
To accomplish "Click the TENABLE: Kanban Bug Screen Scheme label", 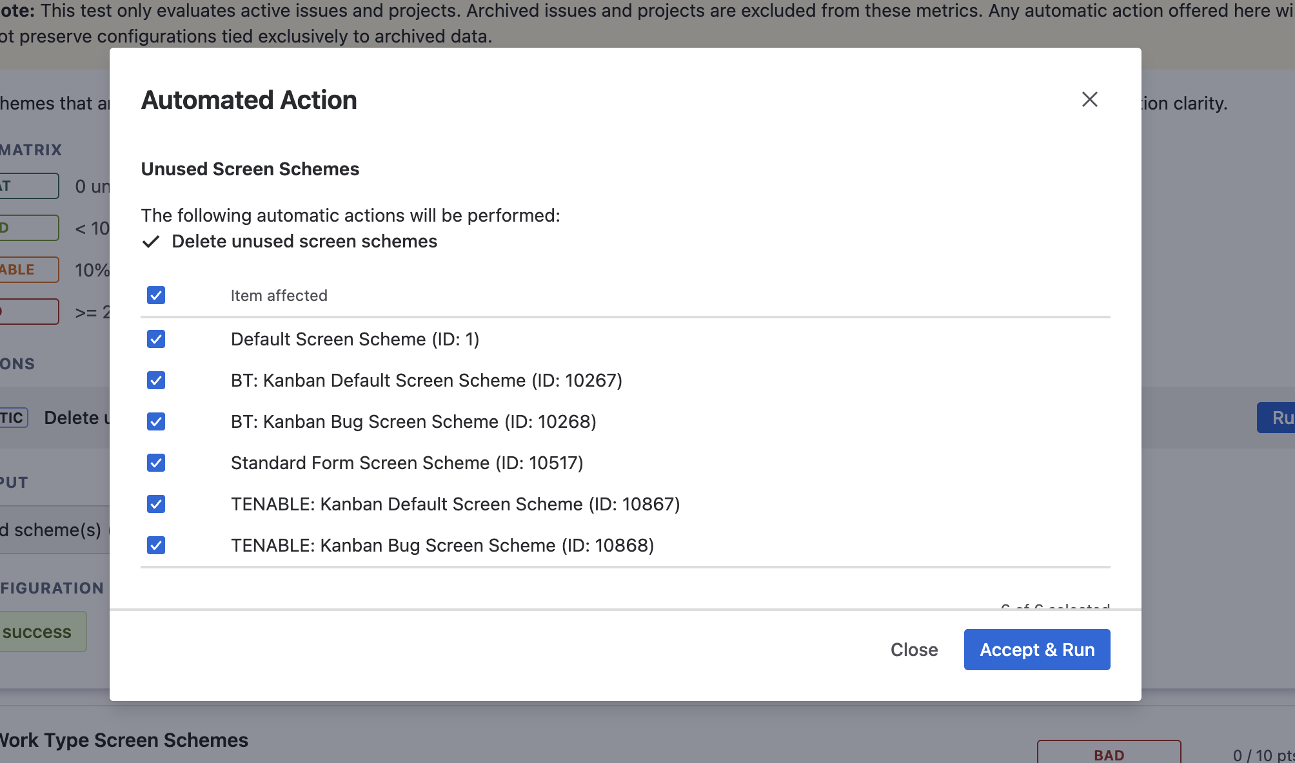I will [442, 545].
